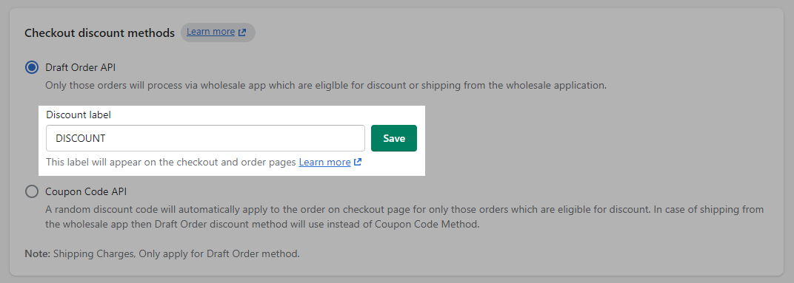
Task: Click the "Draft Order API" option label
Action: [x=81, y=67]
